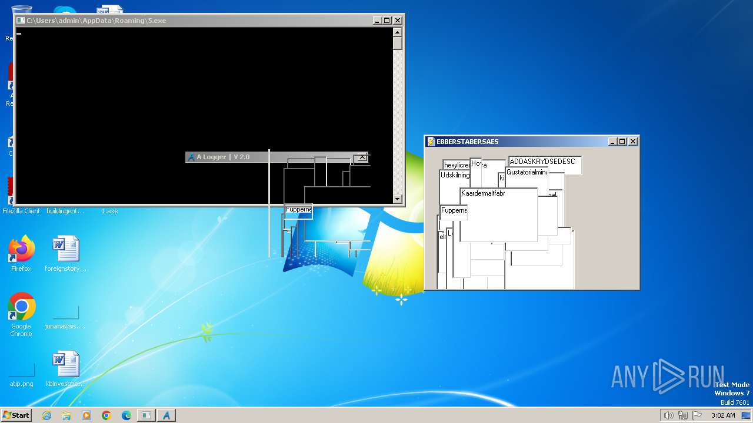Screen dimensions: 753x423
Task: Open Internet Explorer from the taskbar
Action: click(47, 415)
